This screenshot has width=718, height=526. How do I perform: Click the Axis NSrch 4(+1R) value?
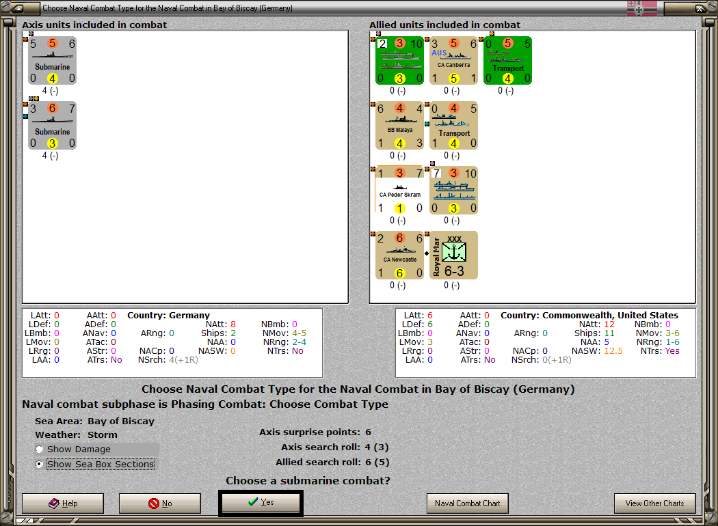point(184,359)
